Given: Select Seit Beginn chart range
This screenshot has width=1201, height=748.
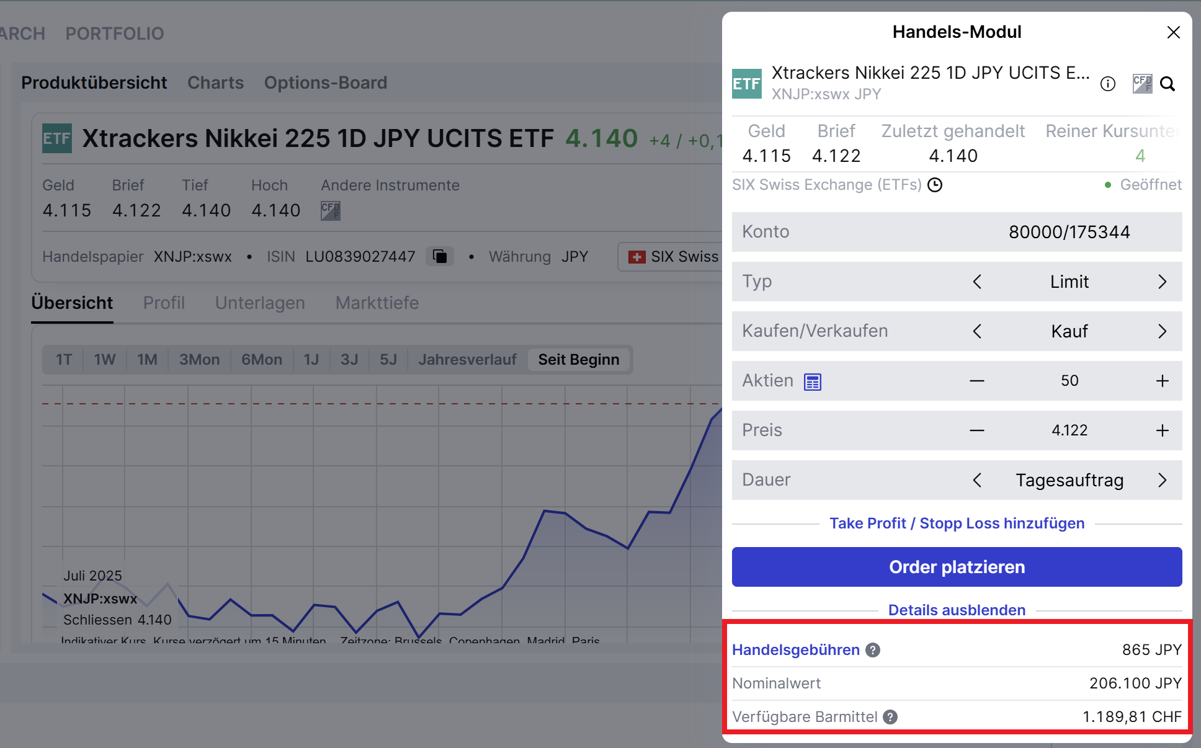Looking at the screenshot, I should tap(579, 360).
